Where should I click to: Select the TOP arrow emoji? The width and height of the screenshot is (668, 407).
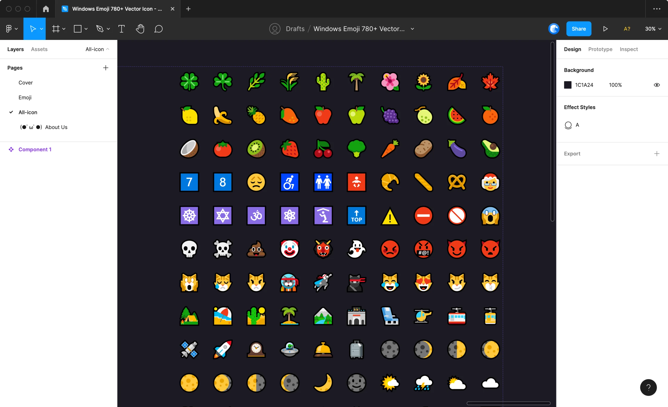click(x=356, y=216)
